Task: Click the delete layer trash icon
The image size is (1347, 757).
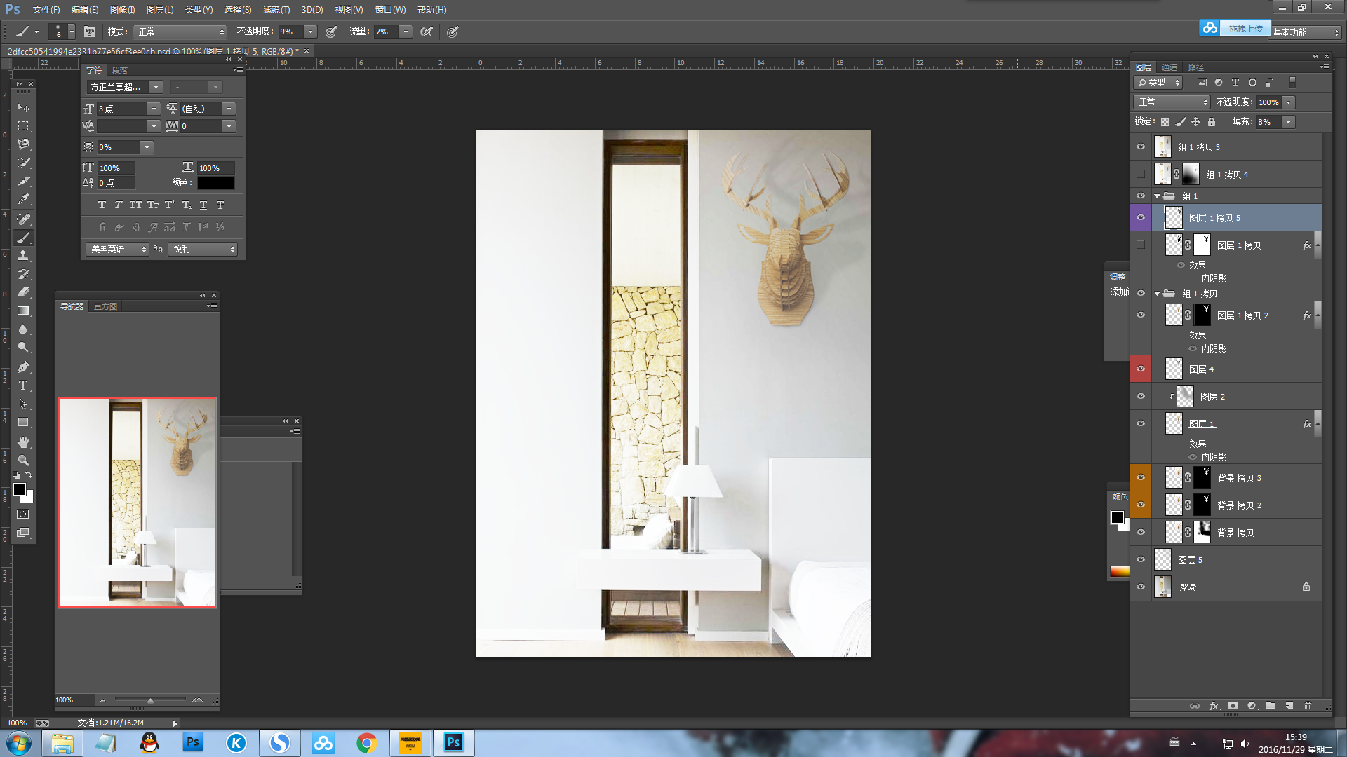Action: point(1308,706)
